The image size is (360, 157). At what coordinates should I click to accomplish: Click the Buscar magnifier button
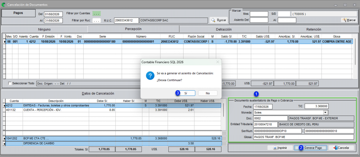[218, 20]
